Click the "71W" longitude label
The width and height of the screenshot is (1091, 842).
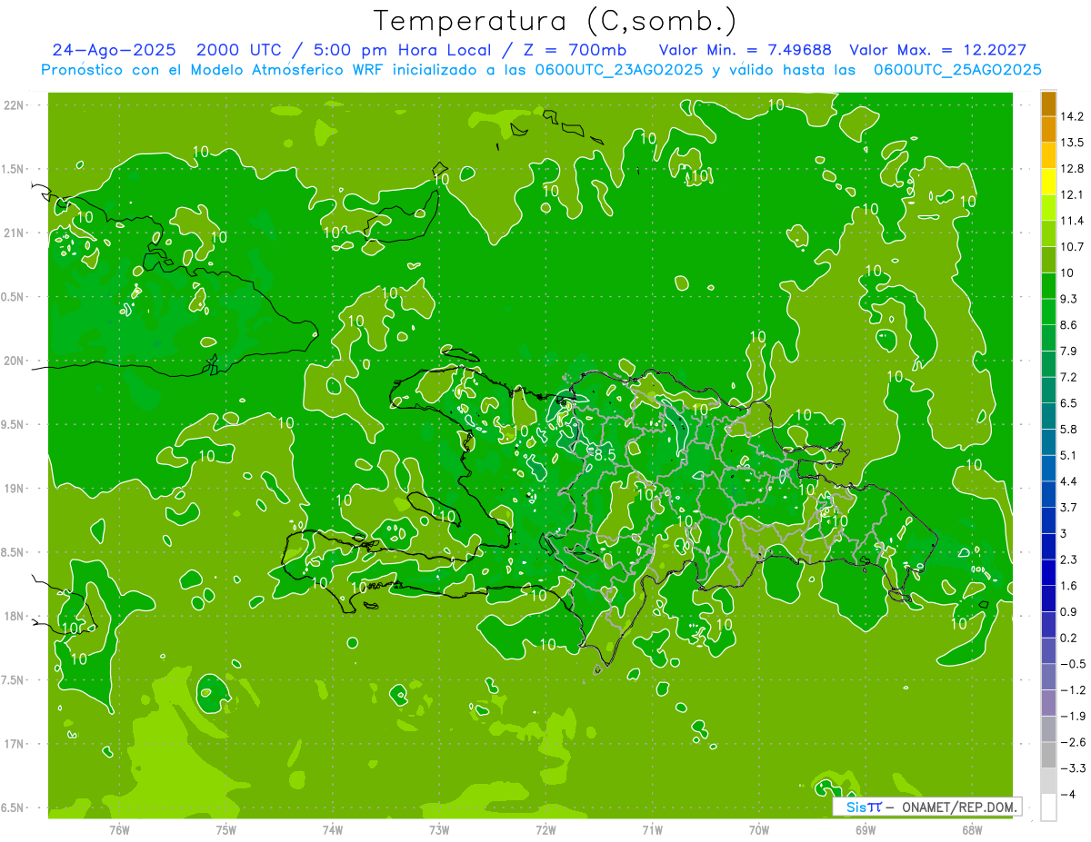coord(652,830)
